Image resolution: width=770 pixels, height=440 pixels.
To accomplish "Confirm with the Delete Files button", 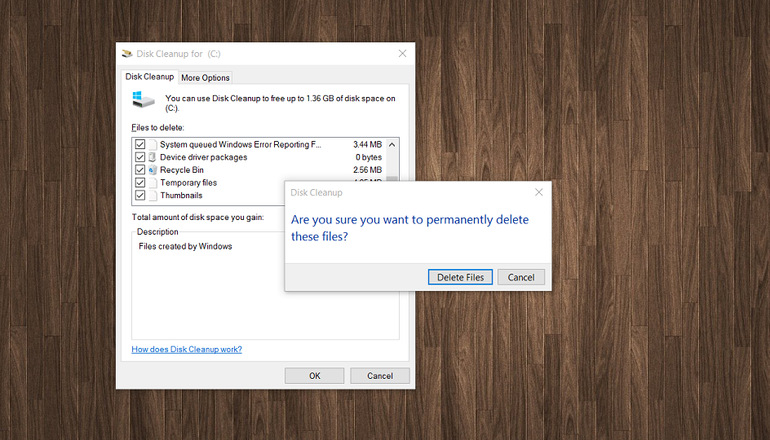I will (460, 277).
